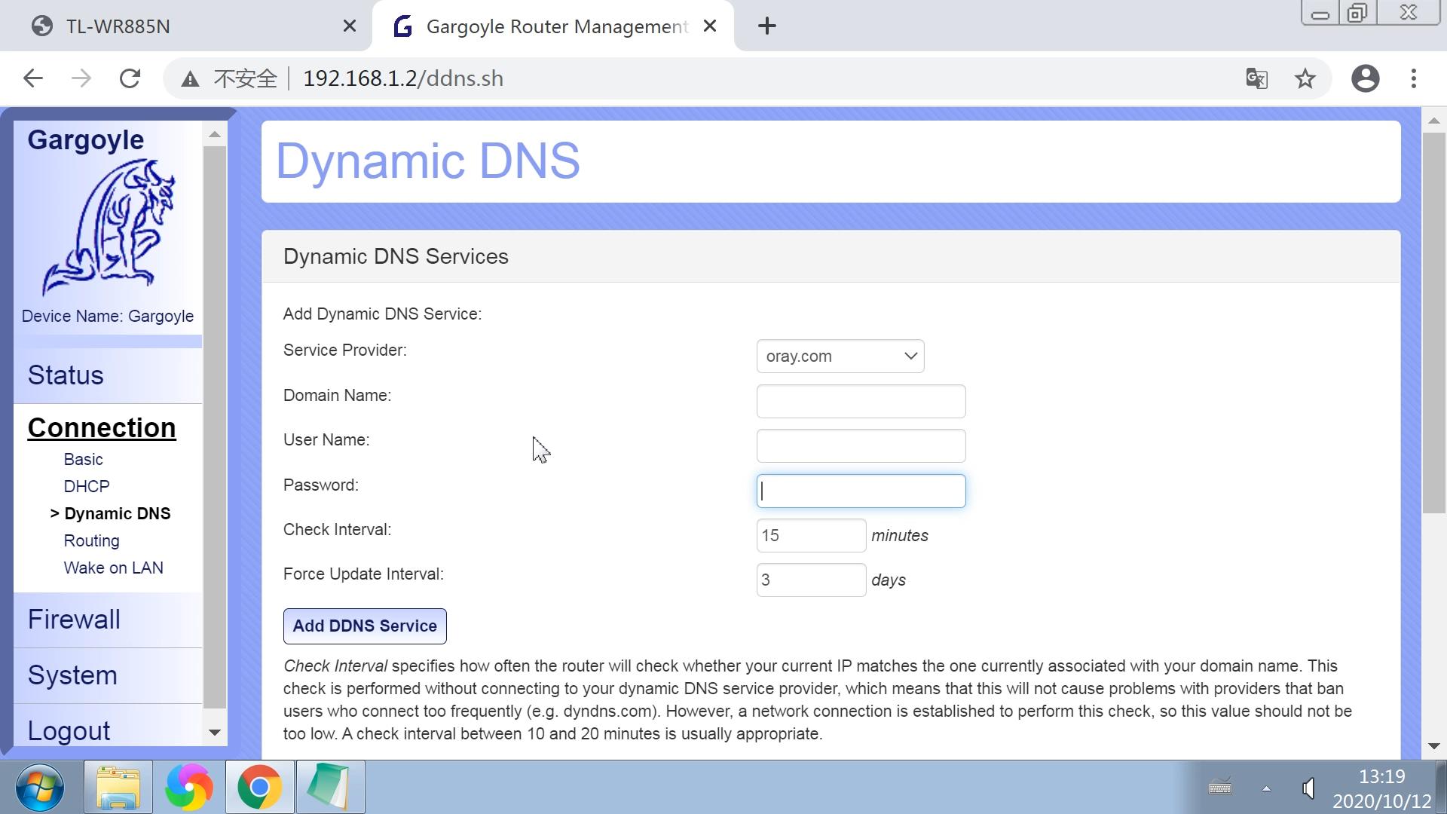The image size is (1447, 814).
Task: Select the User Name input field
Action: (861, 445)
